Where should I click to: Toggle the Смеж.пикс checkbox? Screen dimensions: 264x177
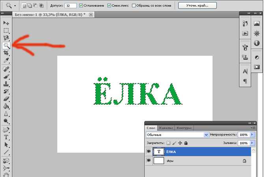109,6
